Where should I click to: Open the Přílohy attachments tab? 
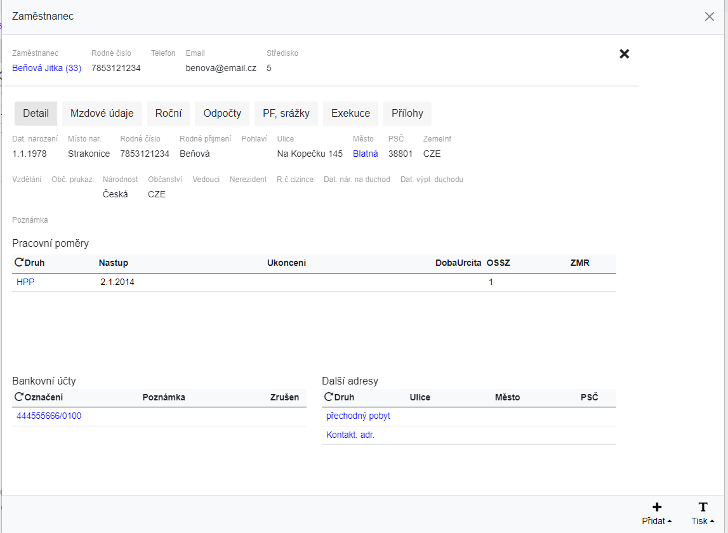click(x=407, y=114)
